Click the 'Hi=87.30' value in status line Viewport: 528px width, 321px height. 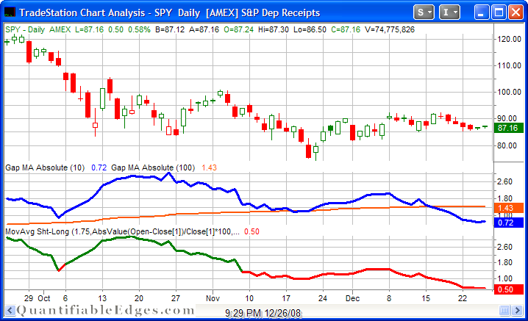tap(274, 29)
